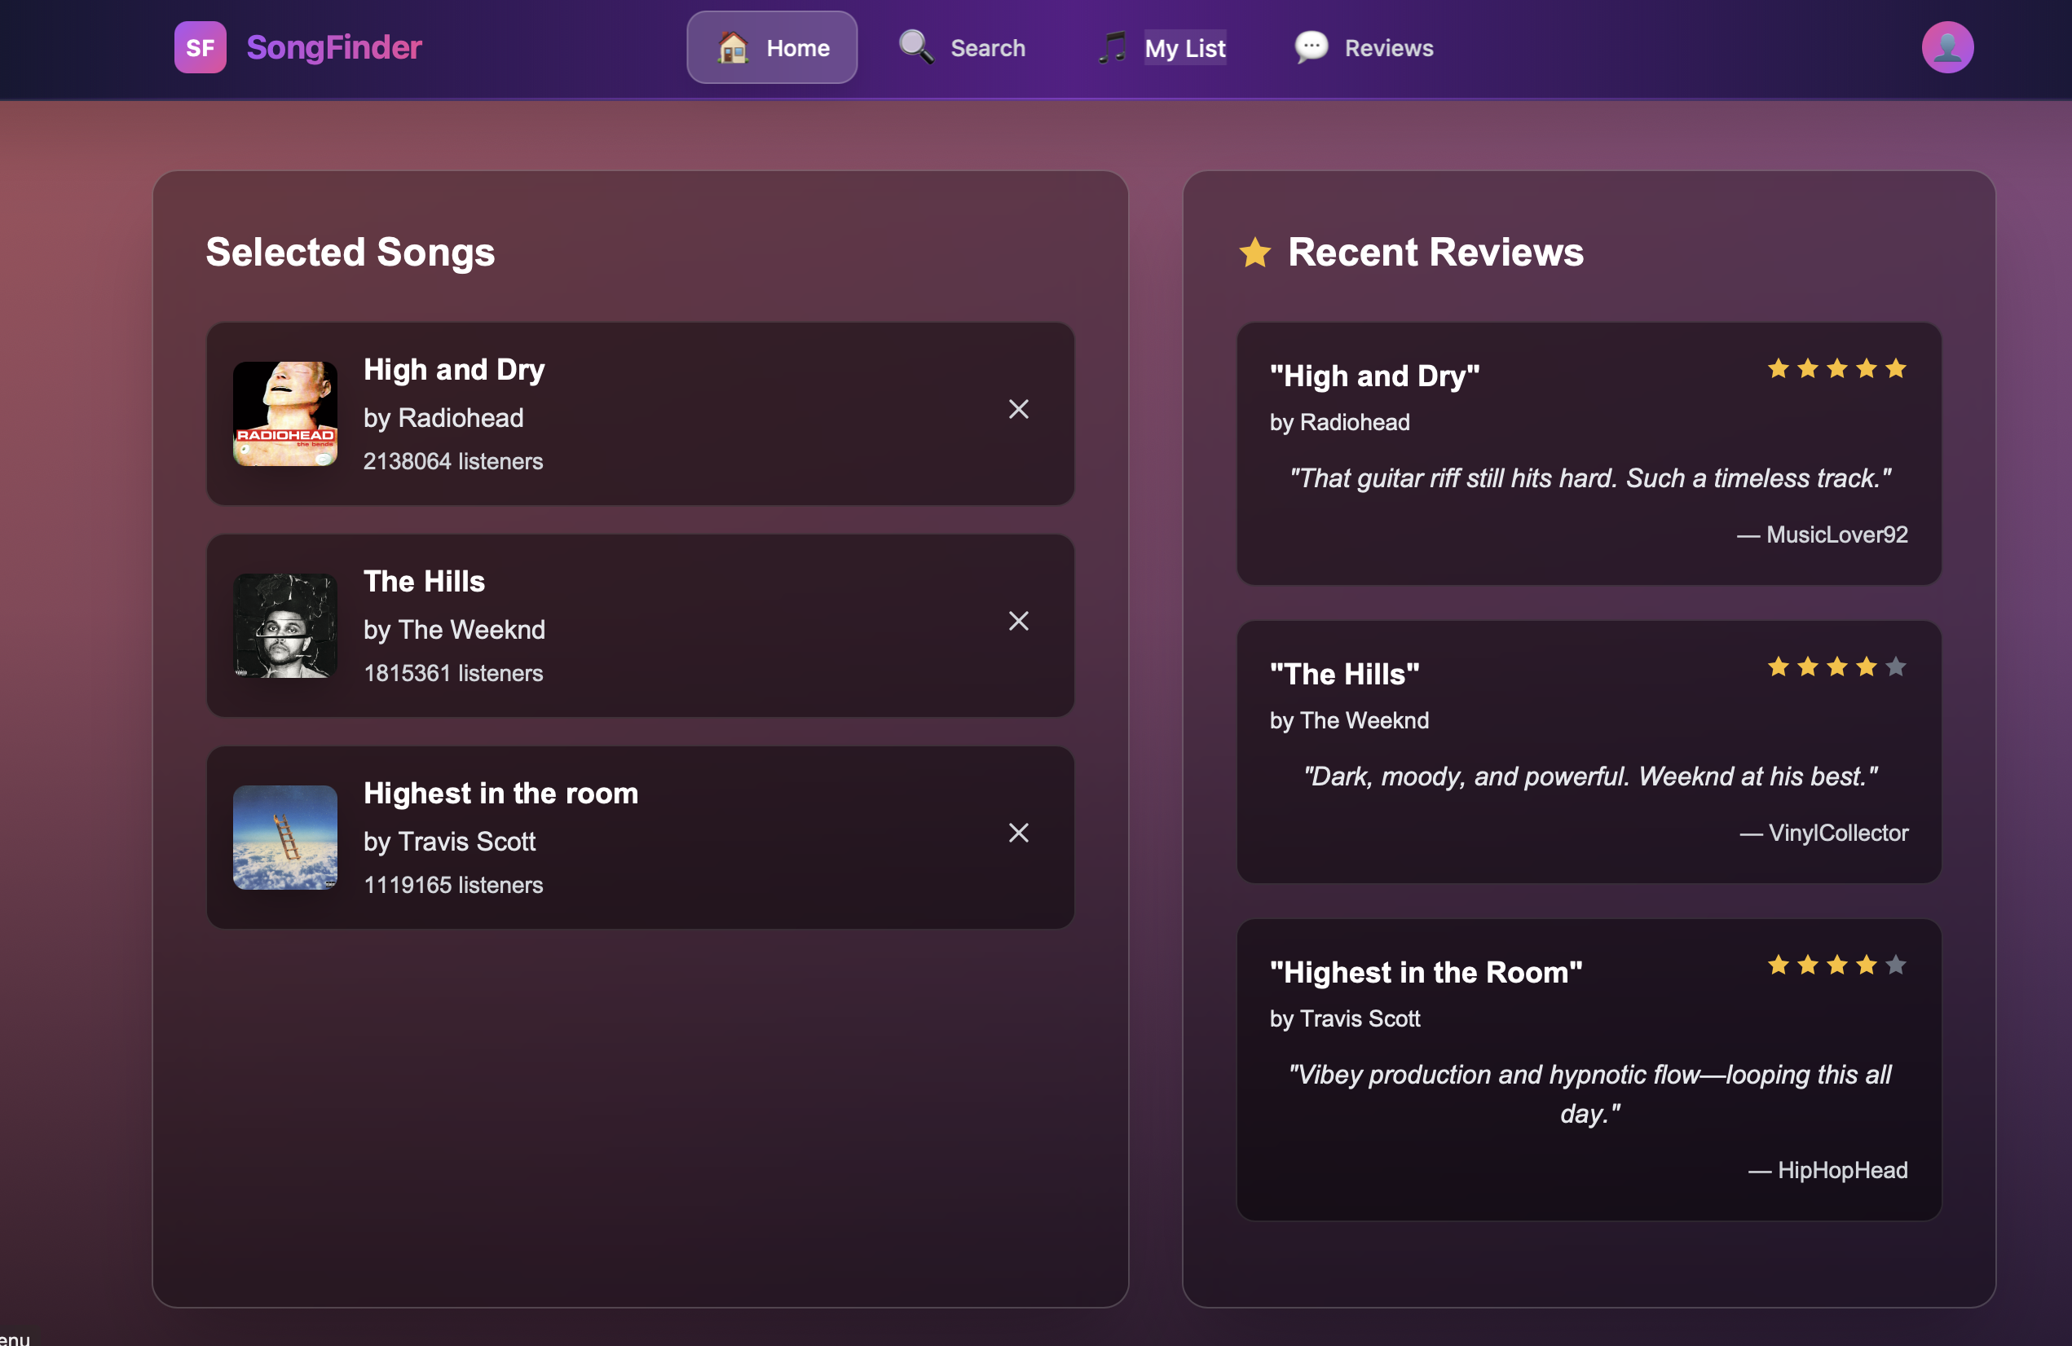Viewport: 2072px width, 1346px height.
Task: Click star rating on Highest in the Room review
Action: pos(1837,965)
